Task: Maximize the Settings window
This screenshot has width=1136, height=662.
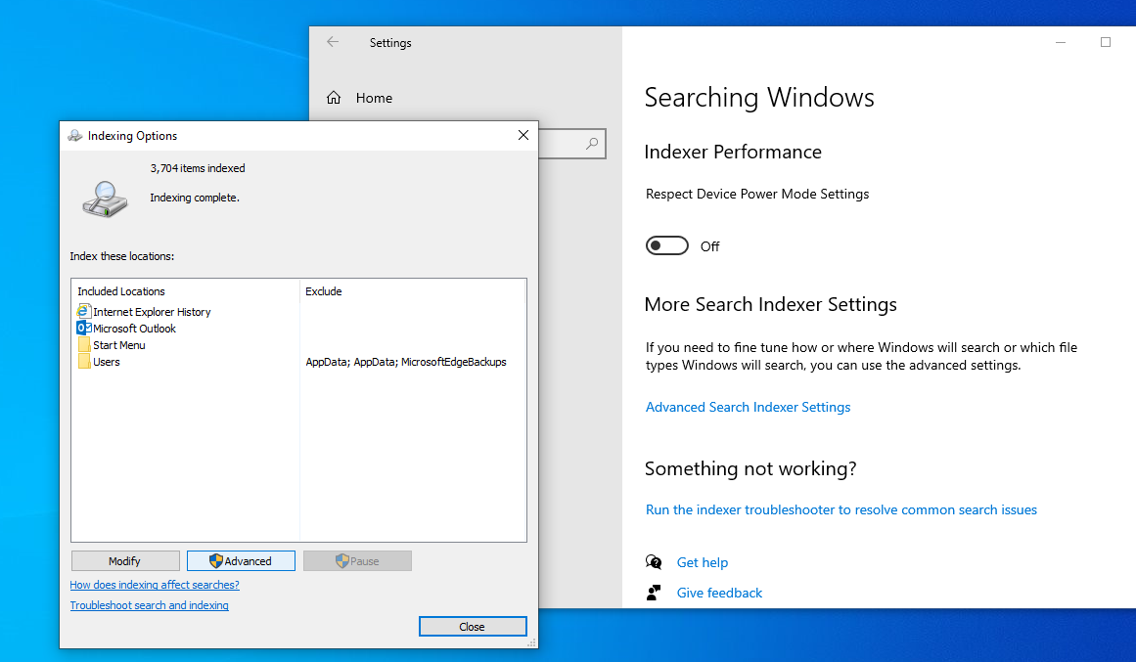Action: pyautogui.click(x=1106, y=42)
